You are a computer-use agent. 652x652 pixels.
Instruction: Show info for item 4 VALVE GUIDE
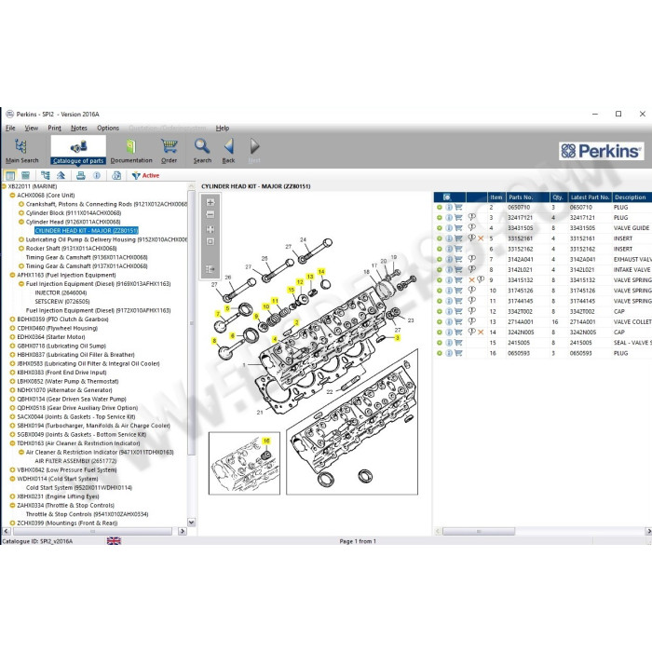pyautogui.click(x=449, y=228)
